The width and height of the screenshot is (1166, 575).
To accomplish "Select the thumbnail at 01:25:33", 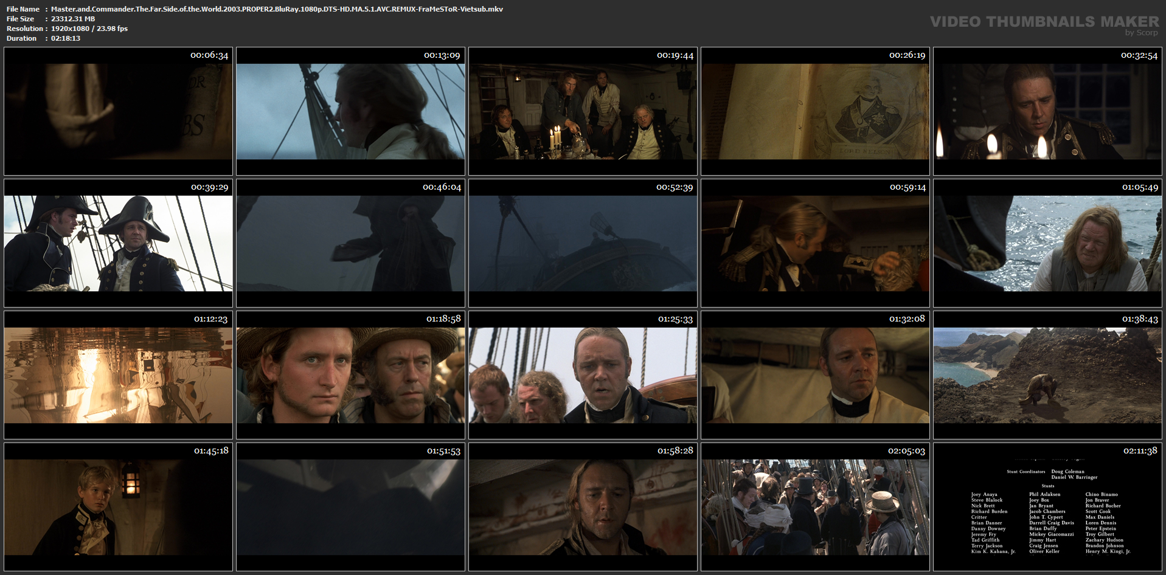I will (583, 375).
